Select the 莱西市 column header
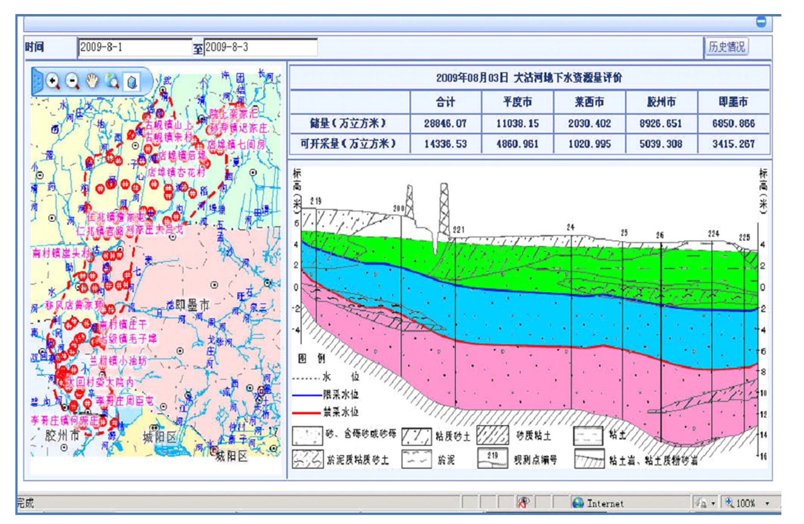 tap(589, 102)
